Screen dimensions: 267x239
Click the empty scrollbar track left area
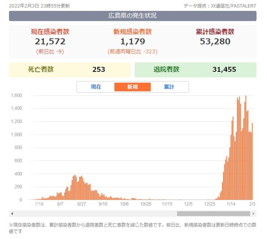pyautogui.click(x=96, y=214)
